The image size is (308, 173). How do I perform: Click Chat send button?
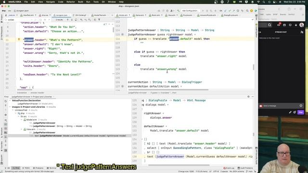[301, 112]
